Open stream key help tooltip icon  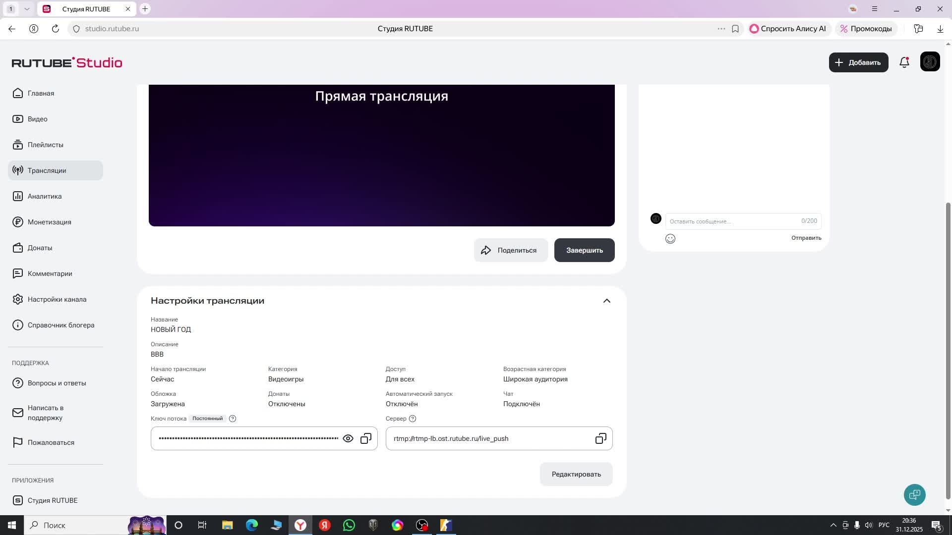[x=233, y=419]
